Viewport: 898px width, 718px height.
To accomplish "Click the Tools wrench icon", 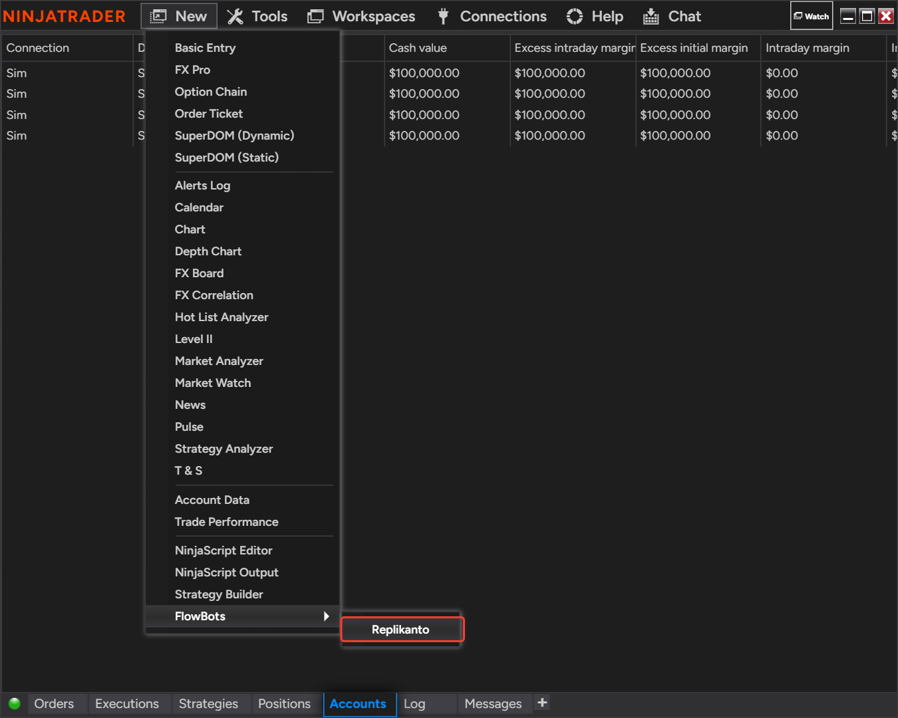I will (235, 17).
